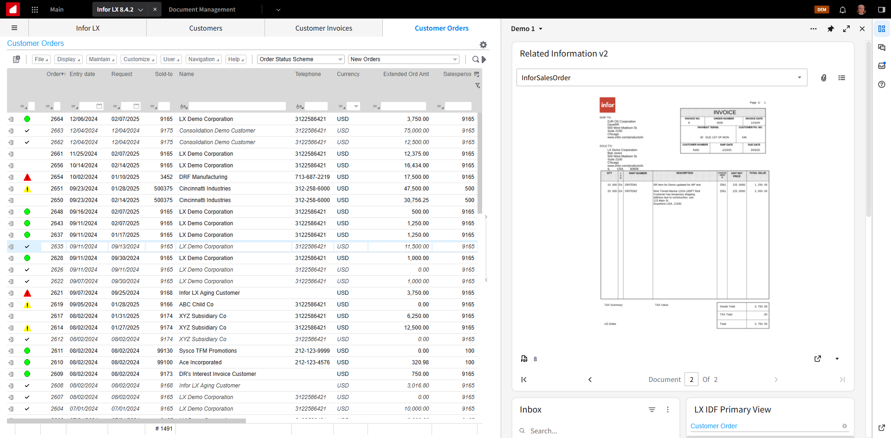The width and height of the screenshot is (891, 438).
Task: Click the attachment paperclip icon
Action: (824, 78)
